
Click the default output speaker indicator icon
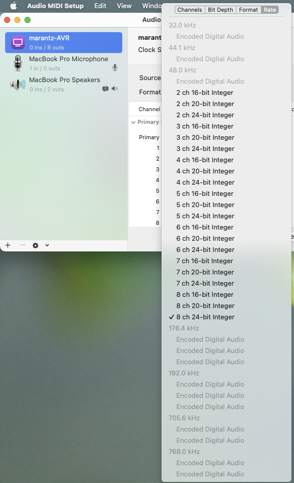tap(115, 89)
